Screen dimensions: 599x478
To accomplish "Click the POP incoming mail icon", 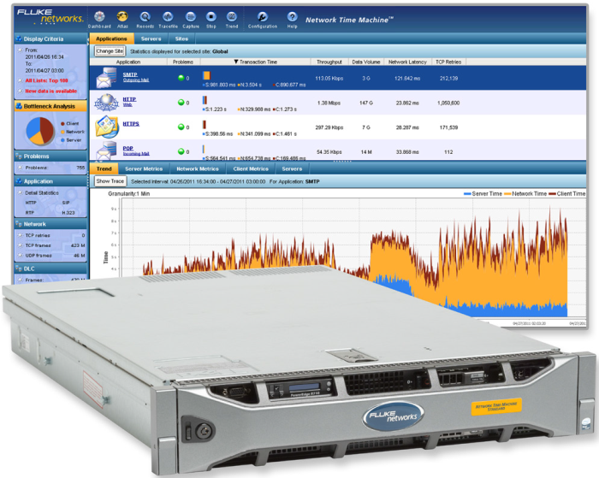I will (x=106, y=150).
